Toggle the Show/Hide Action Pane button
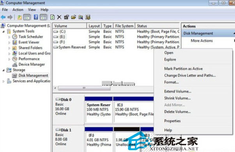Image resolution: width=235 pixels, height=152 pixels. 43,17
